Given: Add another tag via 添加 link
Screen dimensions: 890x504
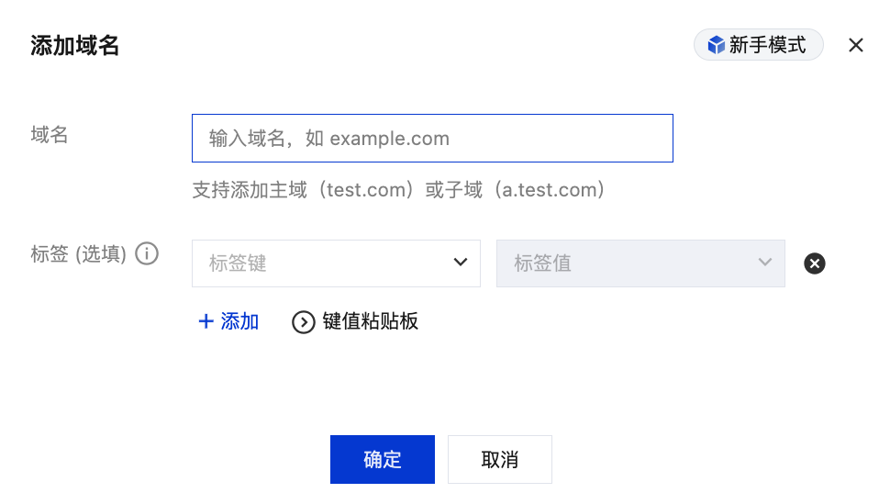Looking at the screenshot, I should click(228, 321).
